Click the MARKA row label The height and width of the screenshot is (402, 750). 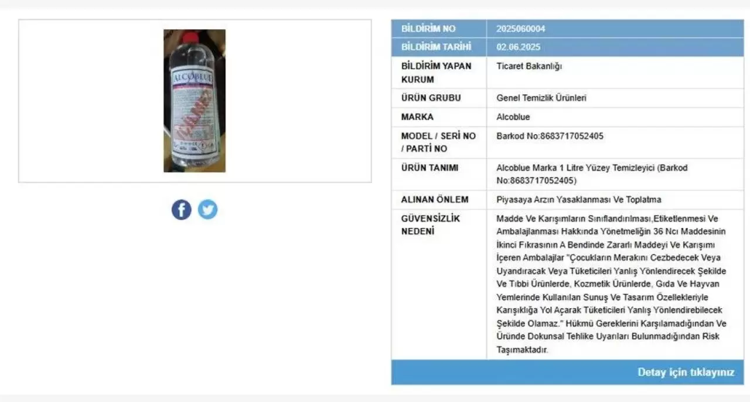(x=417, y=117)
